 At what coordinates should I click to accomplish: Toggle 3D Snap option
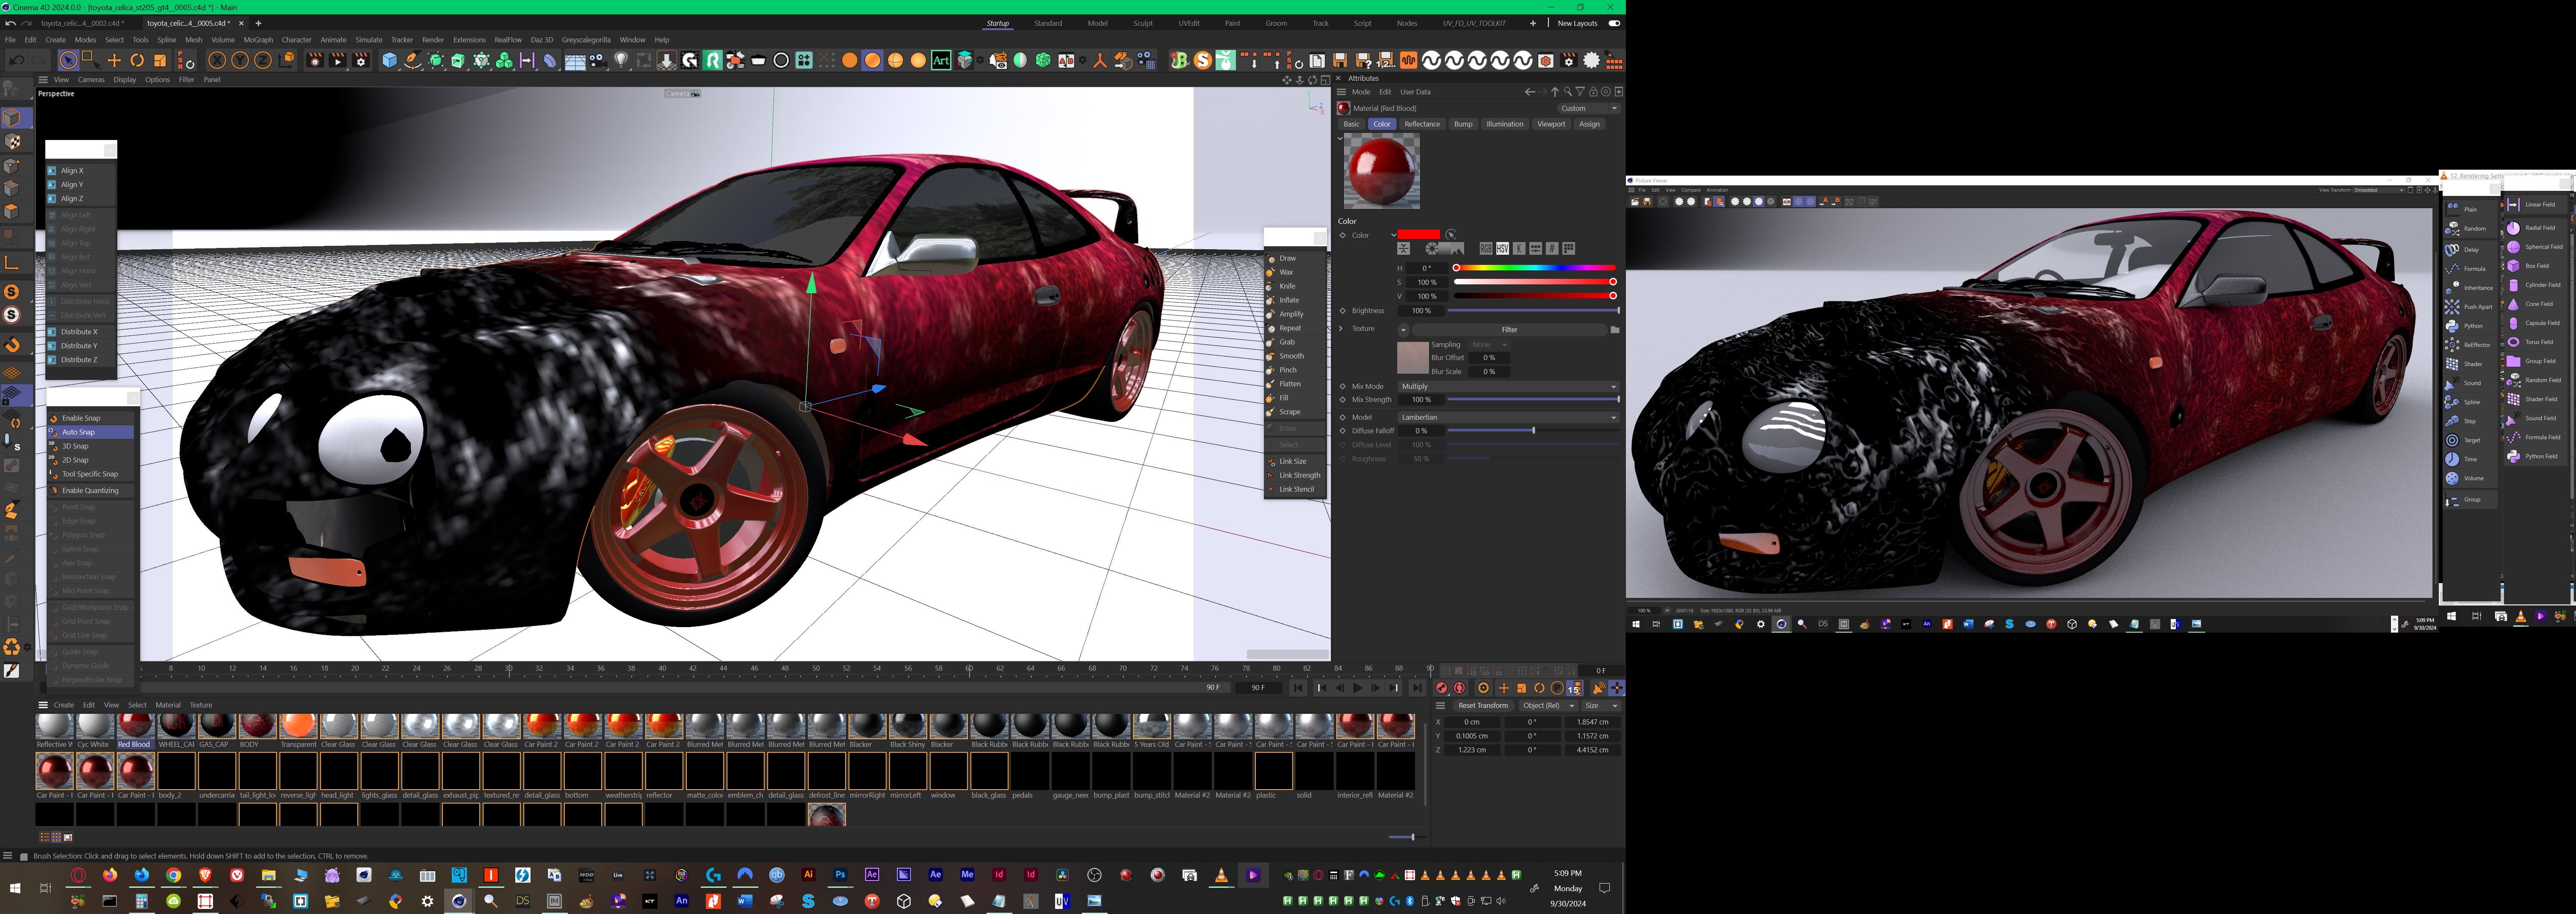[x=75, y=446]
